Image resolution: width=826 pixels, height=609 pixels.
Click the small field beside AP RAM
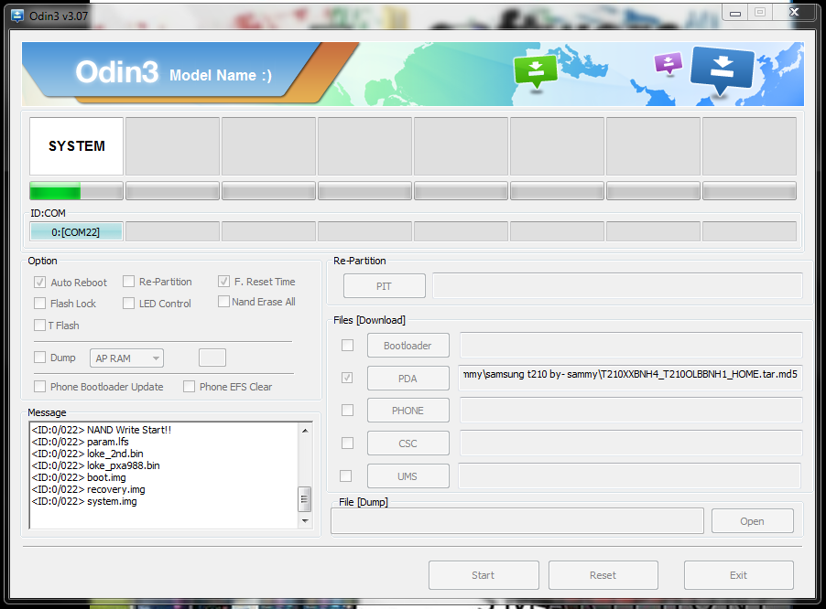(x=212, y=358)
